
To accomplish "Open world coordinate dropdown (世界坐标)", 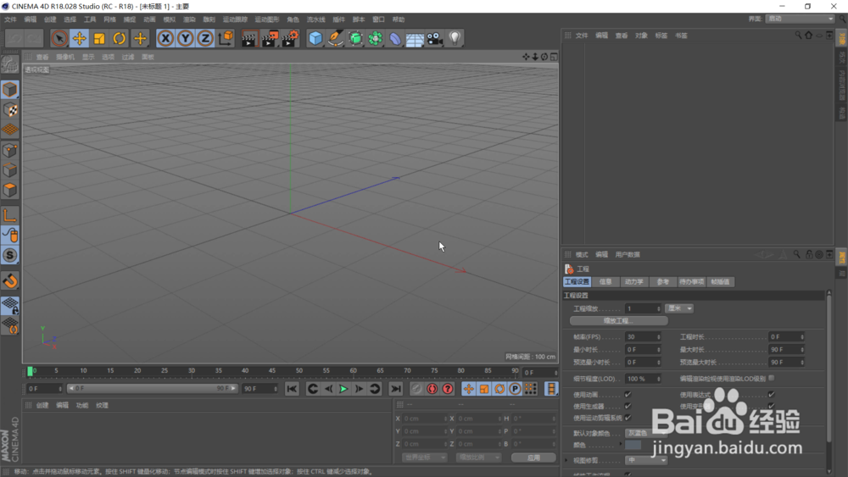I will tap(424, 458).
